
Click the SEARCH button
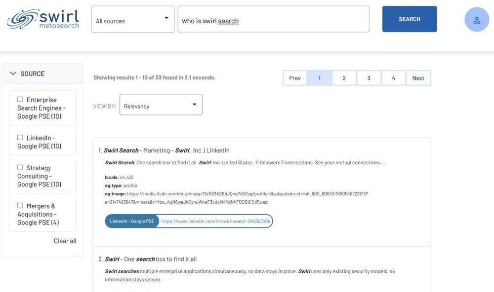point(409,19)
